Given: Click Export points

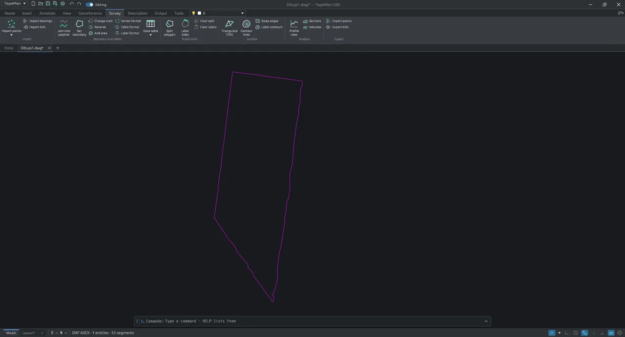Looking at the screenshot, I should [x=339, y=21].
